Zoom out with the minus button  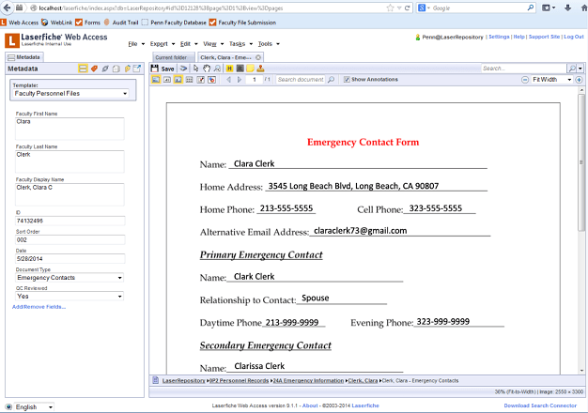pyautogui.click(x=525, y=80)
